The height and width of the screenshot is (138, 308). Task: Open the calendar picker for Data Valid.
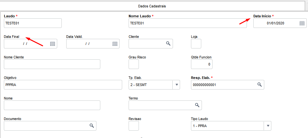115,44
